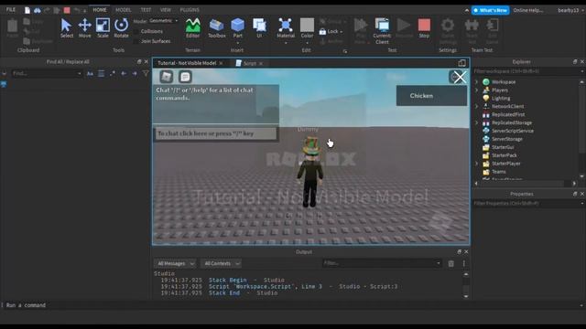586x329 pixels.
Task: Switch to the MODEL ribbon tab
Action: tap(124, 10)
